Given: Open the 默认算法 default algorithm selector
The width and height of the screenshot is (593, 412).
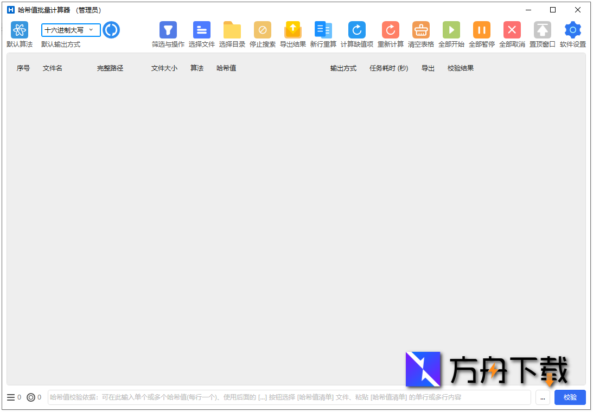Looking at the screenshot, I should 20,30.
